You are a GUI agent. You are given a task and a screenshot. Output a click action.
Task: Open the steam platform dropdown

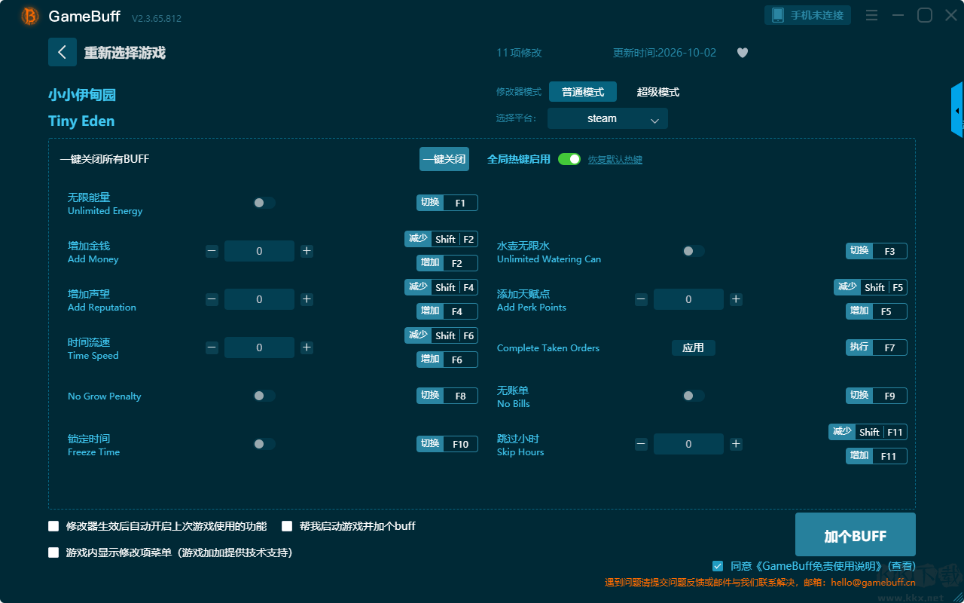[608, 118]
